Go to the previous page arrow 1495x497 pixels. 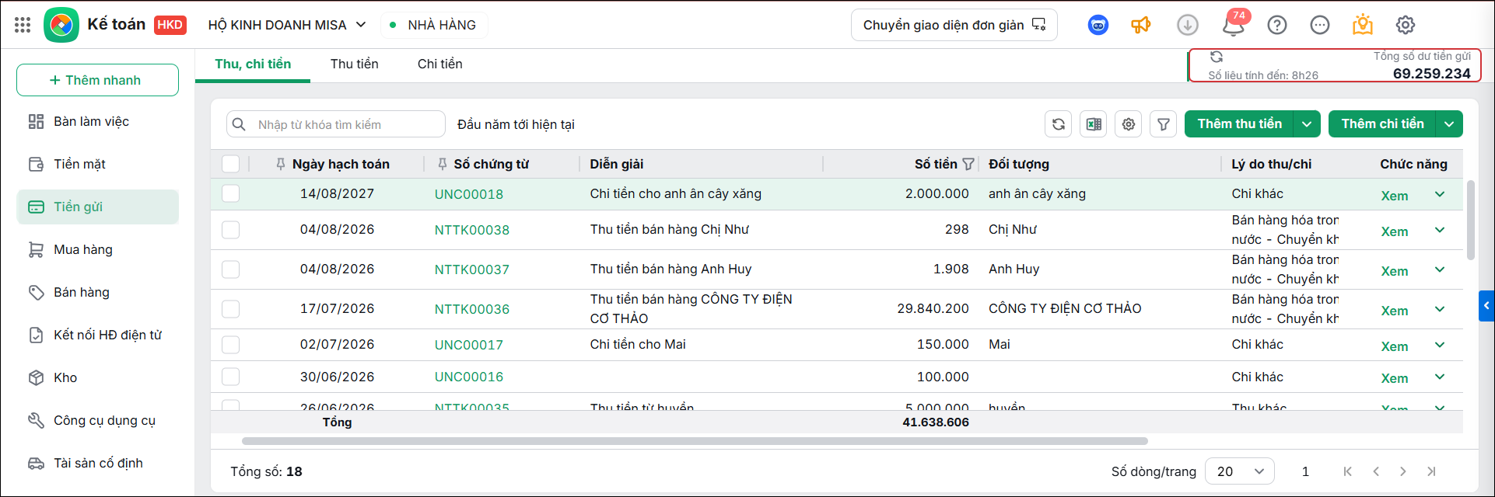1376,471
